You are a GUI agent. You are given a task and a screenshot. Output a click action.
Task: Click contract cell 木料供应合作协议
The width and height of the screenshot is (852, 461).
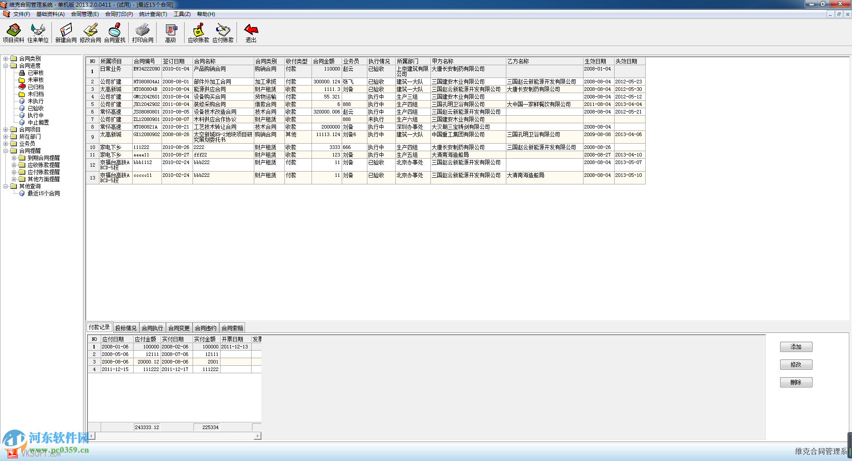(x=223, y=120)
